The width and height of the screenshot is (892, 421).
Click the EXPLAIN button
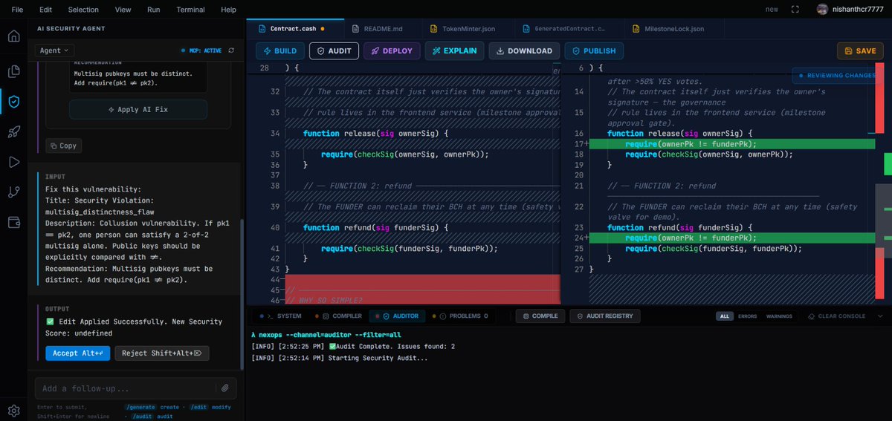coord(454,50)
